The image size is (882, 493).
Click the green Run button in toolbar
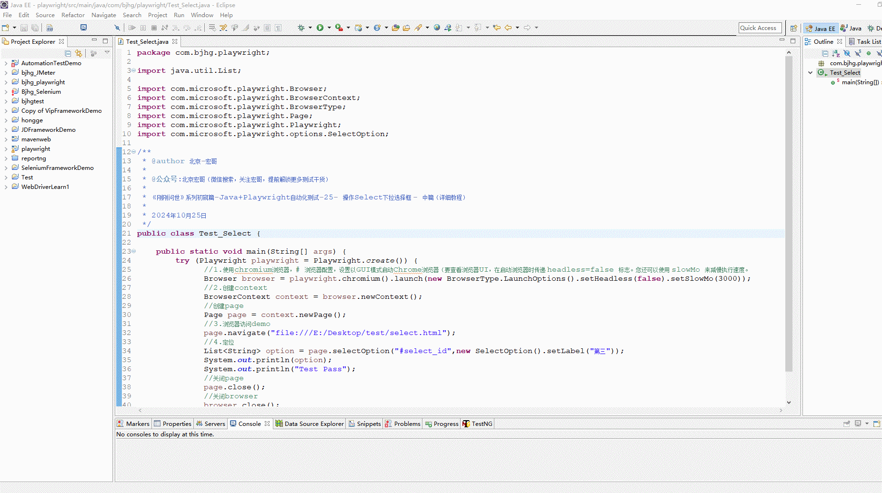point(320,28)
